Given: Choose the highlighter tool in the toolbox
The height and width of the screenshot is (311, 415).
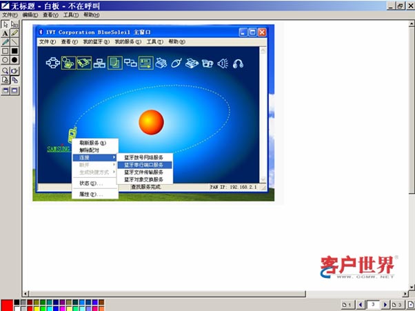Looking at the screenshot, I should (14, 32).
